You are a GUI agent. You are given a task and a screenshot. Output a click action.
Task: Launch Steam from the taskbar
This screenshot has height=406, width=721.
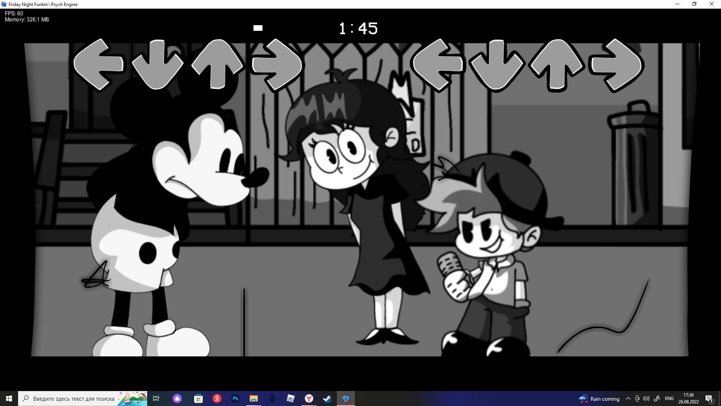click(x=327, y=398)
